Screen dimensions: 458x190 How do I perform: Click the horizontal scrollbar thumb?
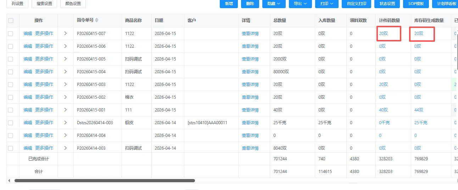click(x=105, y=180)
